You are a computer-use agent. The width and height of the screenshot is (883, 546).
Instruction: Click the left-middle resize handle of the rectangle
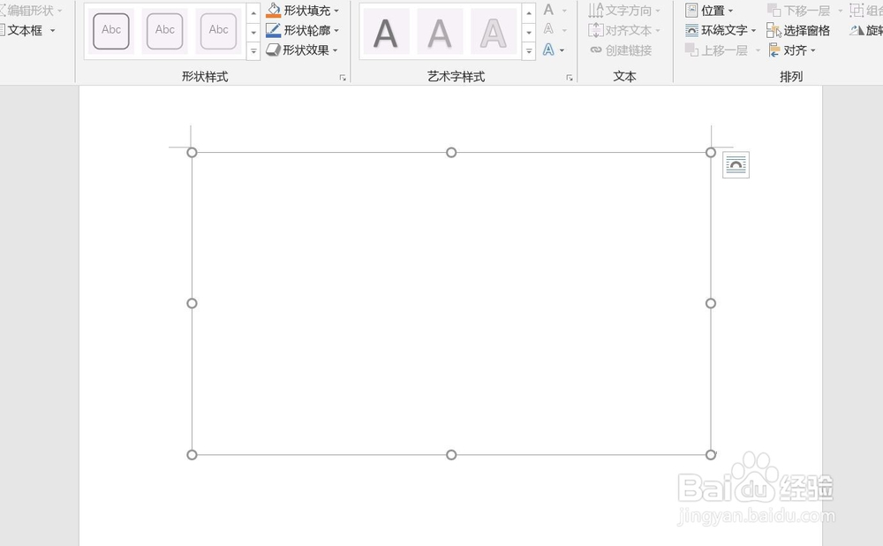[192, 304]
